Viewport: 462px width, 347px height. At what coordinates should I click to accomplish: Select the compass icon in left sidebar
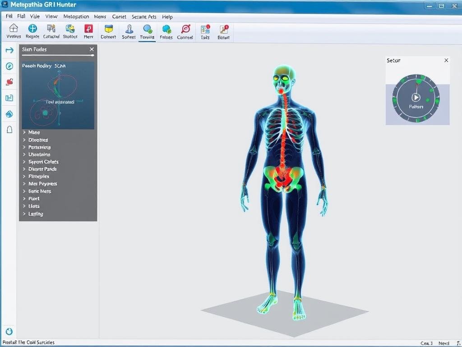click(9, 66)
